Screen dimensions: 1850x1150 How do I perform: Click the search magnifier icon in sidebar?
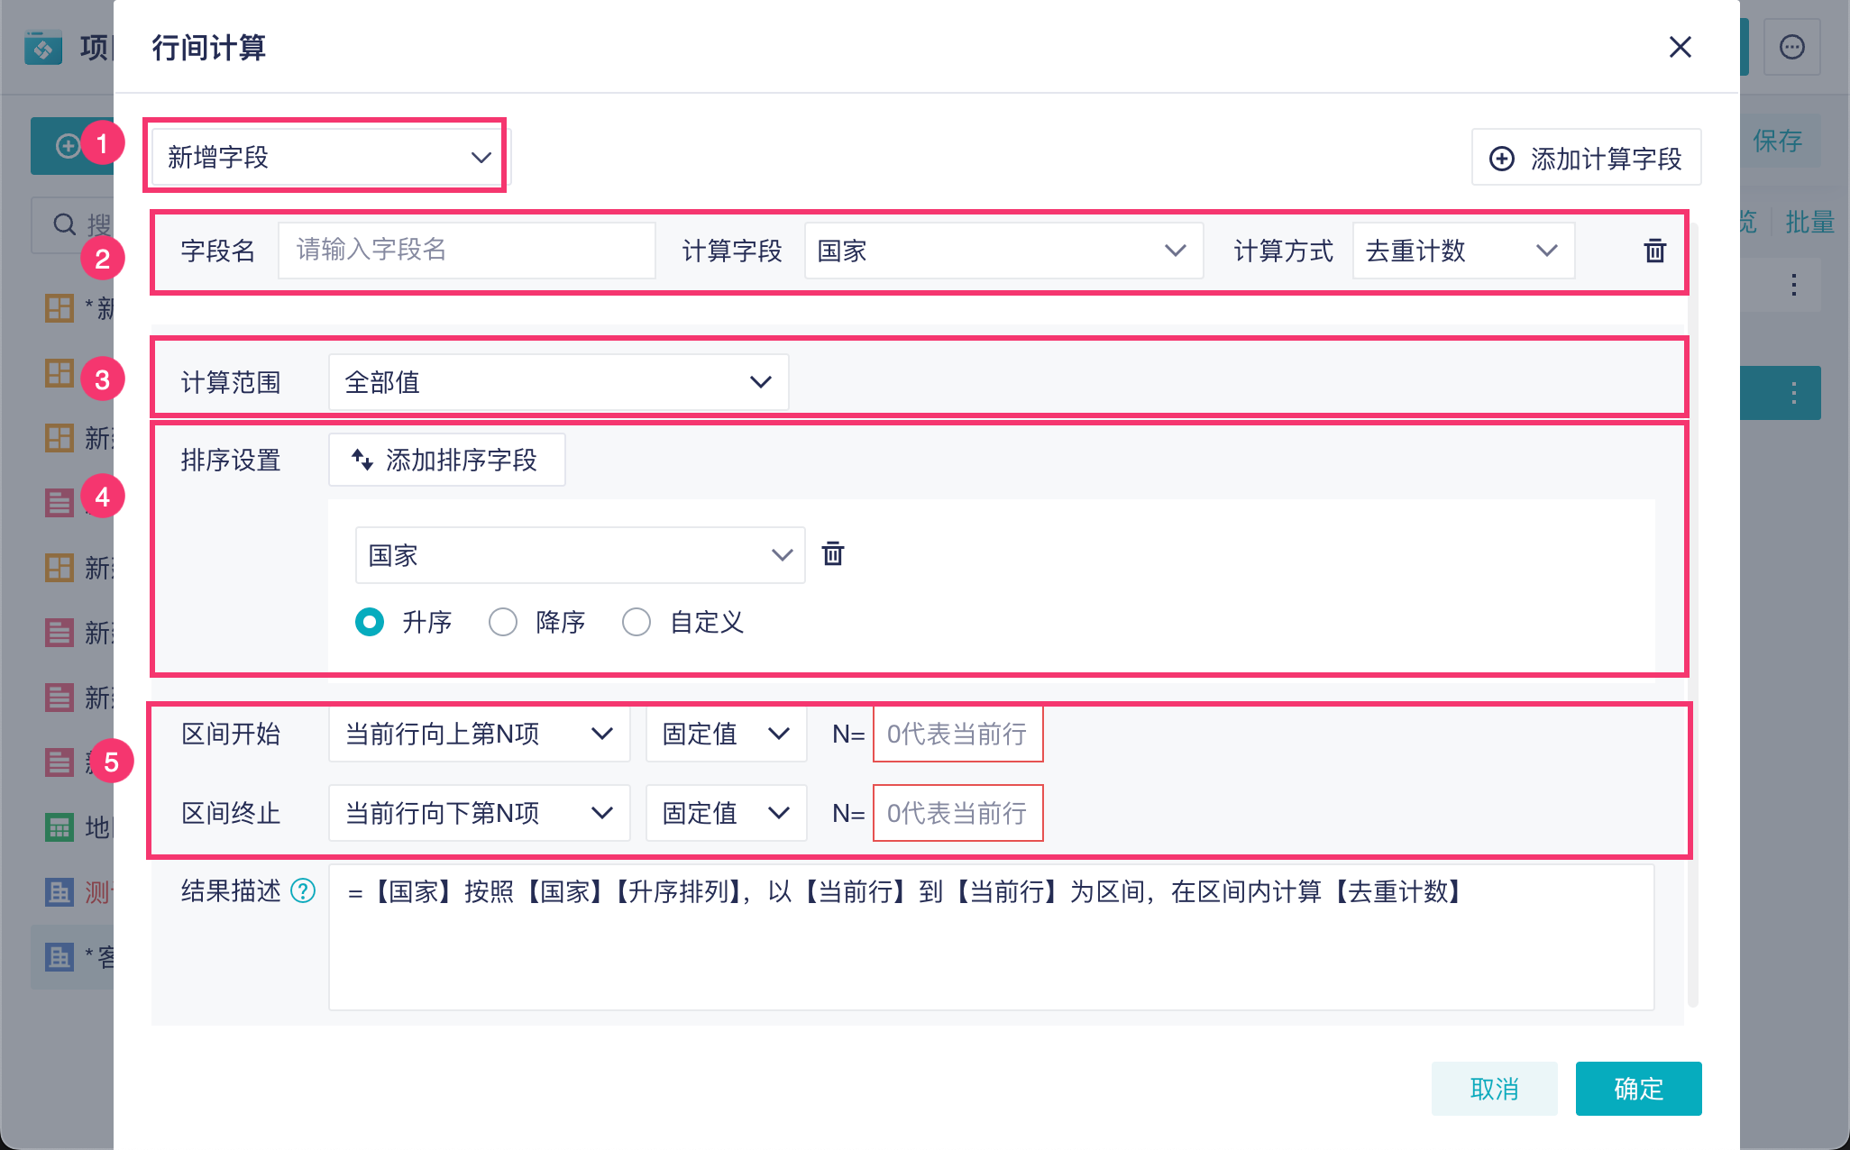tap(64, 224)
